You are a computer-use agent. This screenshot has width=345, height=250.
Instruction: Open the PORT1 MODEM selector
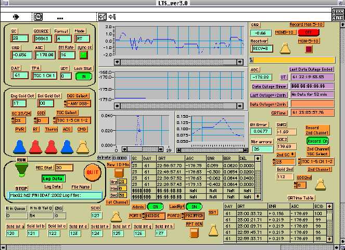click(153, 215)
